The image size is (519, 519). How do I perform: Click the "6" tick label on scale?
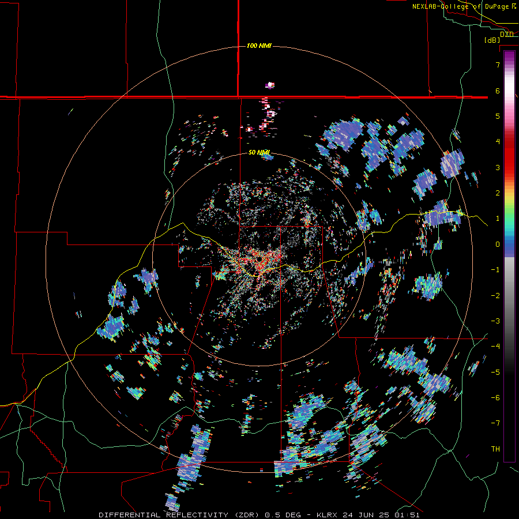click(x=498, y=91)
